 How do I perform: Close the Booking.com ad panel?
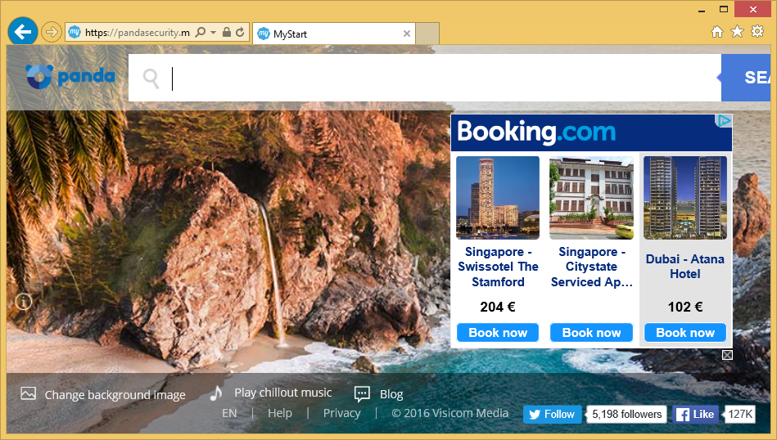(727, 355)
